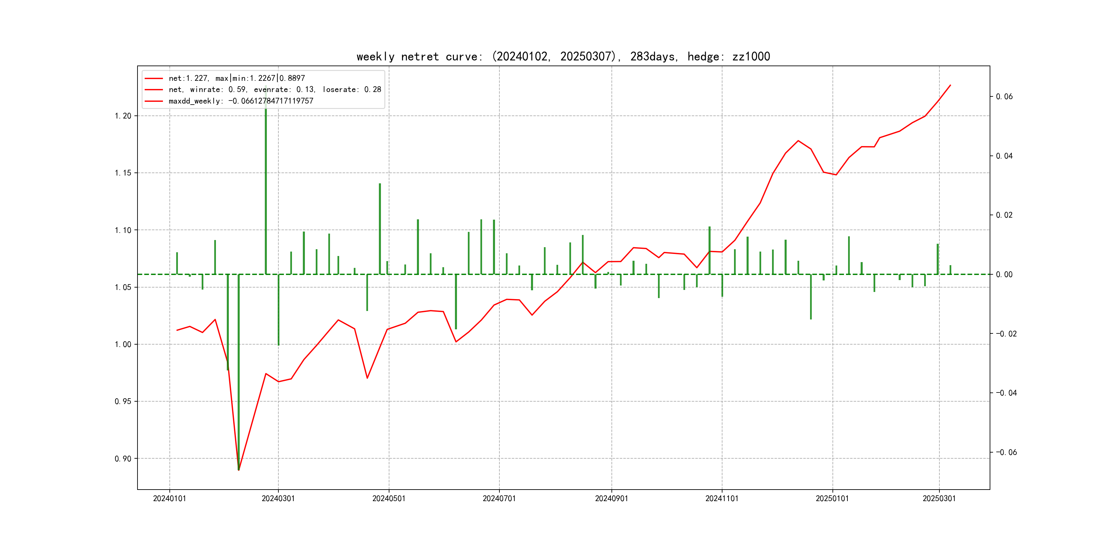
Task: Click red line sample beside net:1.227
Action: [x=154, y=78]
